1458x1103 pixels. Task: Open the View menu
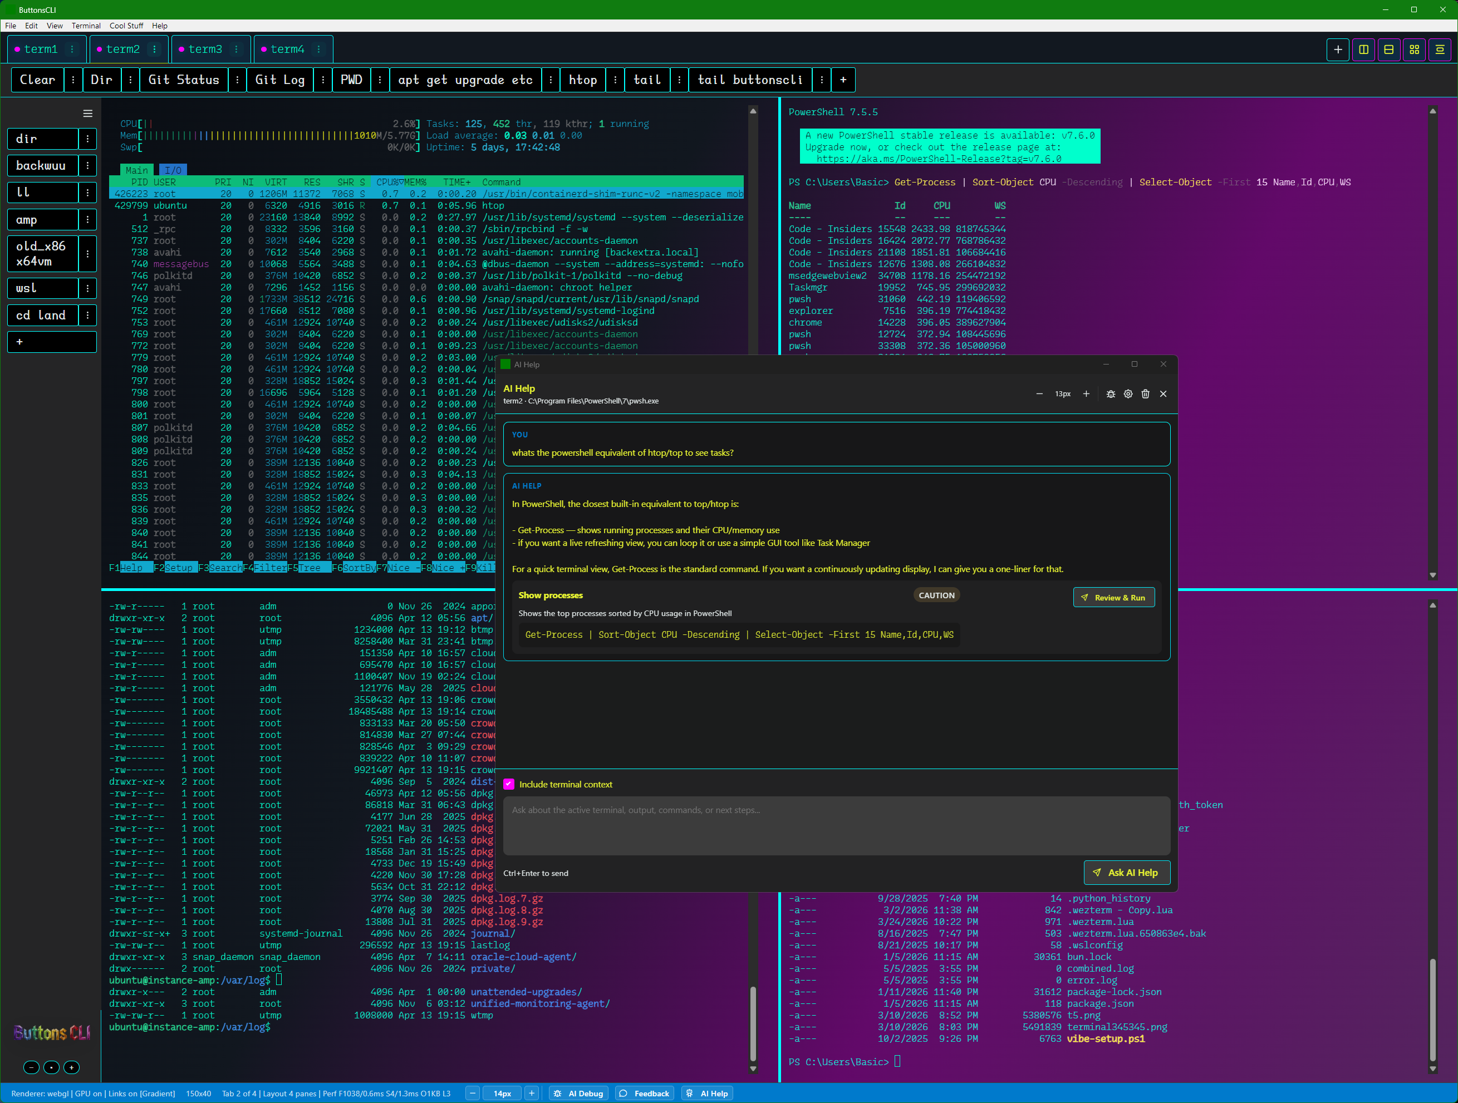point(55,26)
